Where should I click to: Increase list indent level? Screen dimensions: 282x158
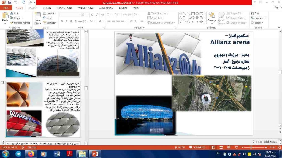129,15
